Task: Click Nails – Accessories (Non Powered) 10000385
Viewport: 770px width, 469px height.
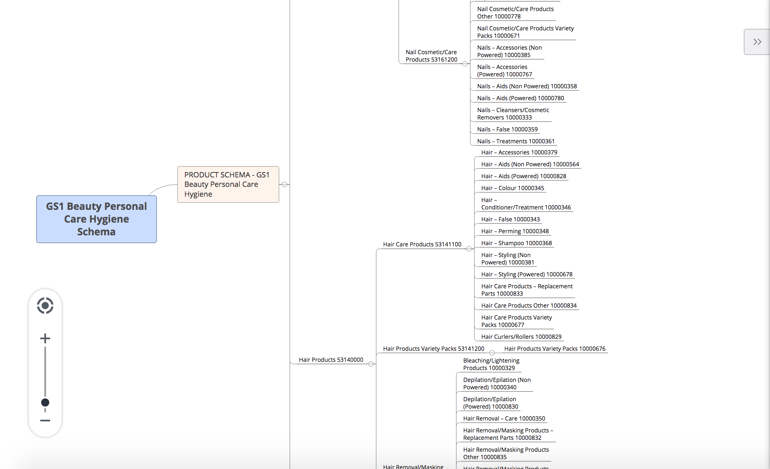Action: 509,51
